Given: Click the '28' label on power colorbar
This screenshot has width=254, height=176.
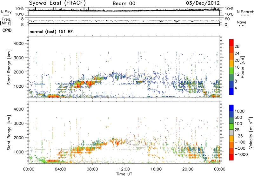Looking at the screenshot, I should point(237,46).
